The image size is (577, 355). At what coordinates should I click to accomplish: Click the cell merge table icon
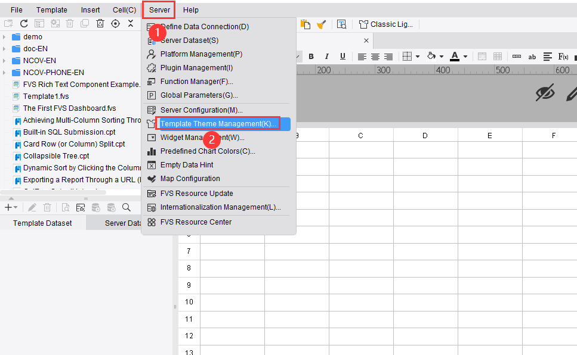(x=498, y=56)
